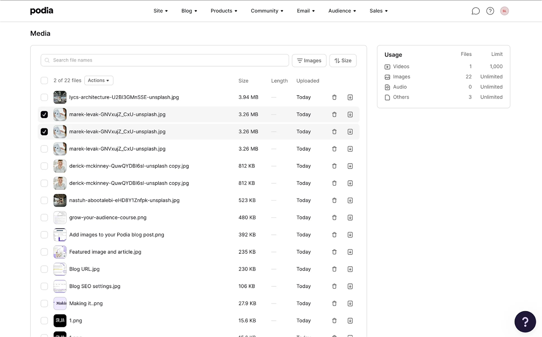This screenshot has width=542, height=337.
Task: Delete the 15.6 KB 1.png file
Action: [334, 320]
